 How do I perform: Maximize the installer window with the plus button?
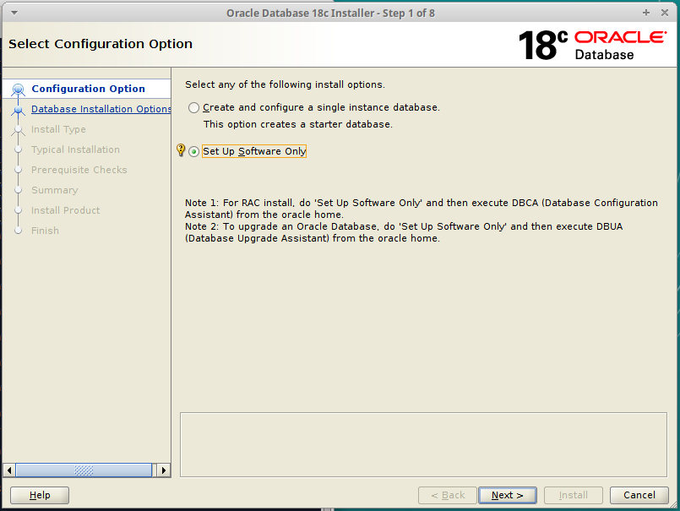click(646, 13)
